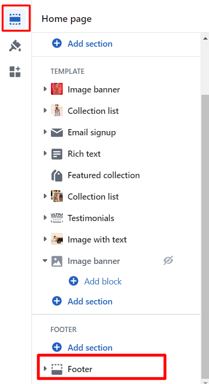Click the Footer section icon
Image resolution: width=209 pixels, height=384 pixels.
pos(57,369)
